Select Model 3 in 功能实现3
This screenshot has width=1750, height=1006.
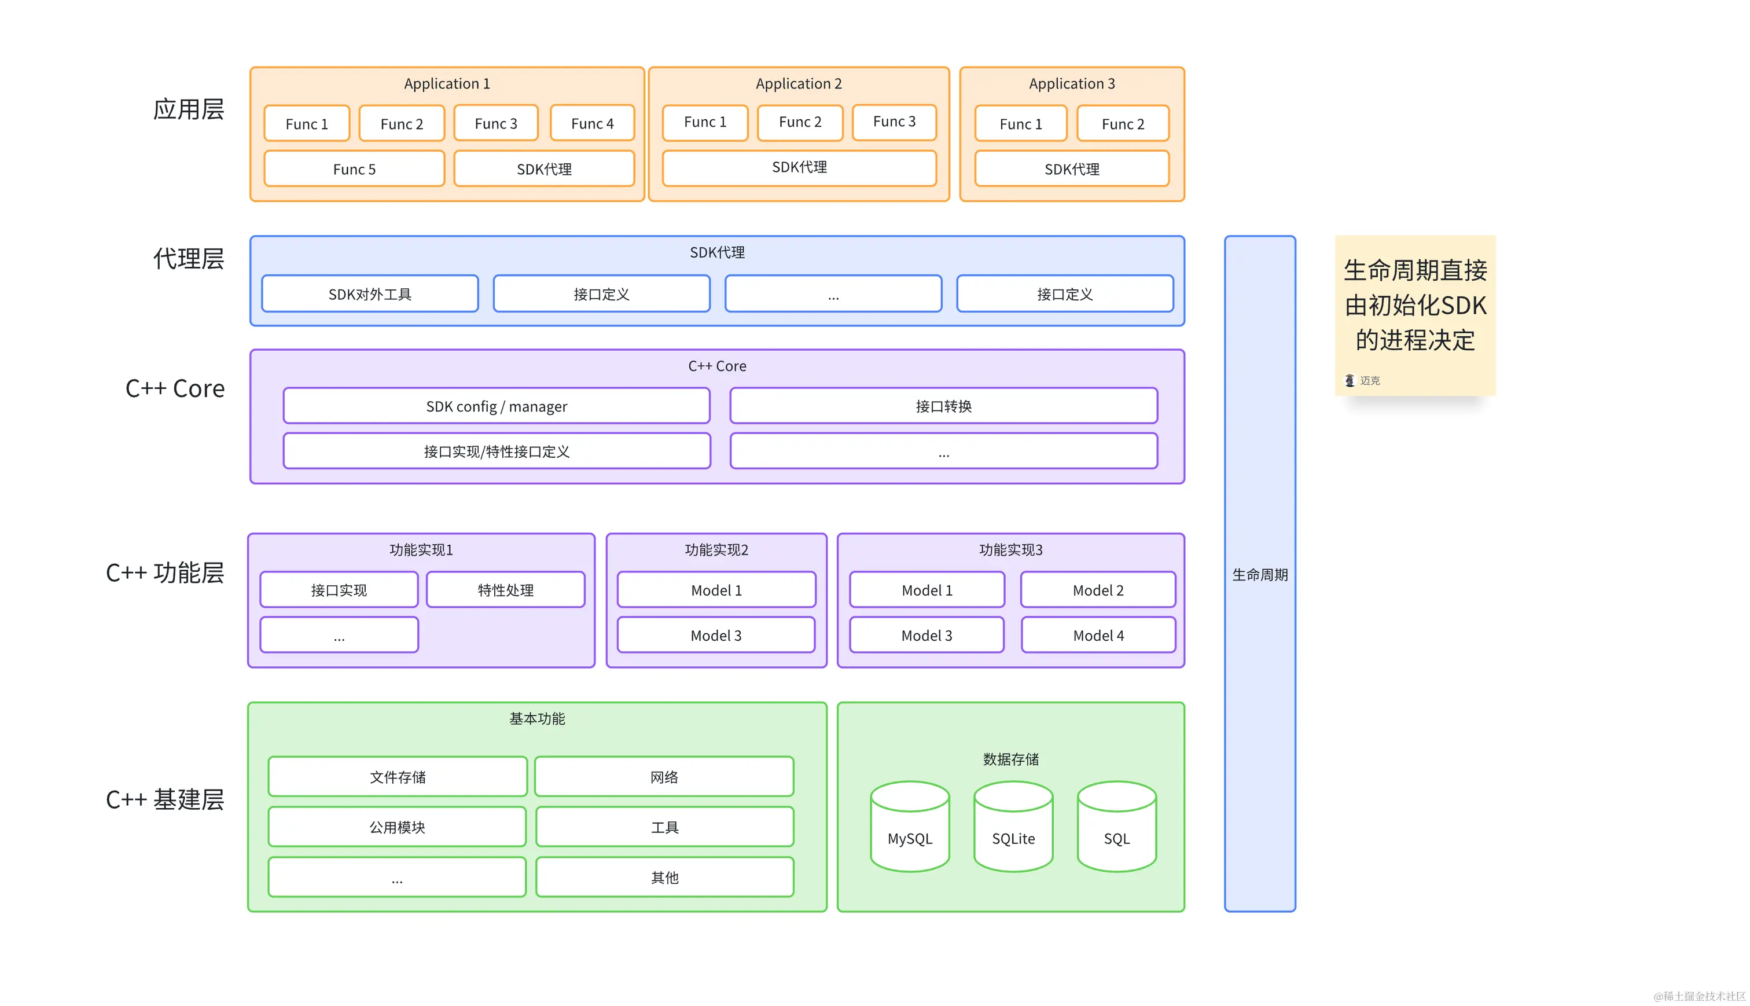tap(927, 636)
